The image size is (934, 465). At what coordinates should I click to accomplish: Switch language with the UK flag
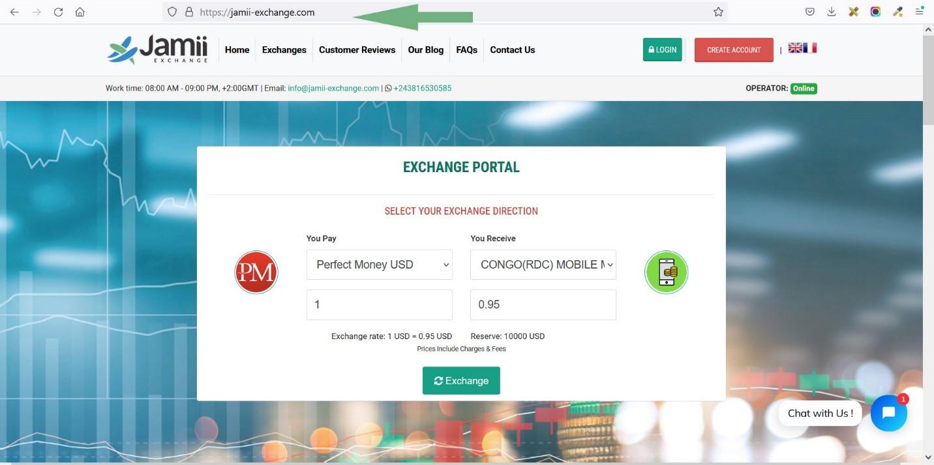(x=795, y=48)
